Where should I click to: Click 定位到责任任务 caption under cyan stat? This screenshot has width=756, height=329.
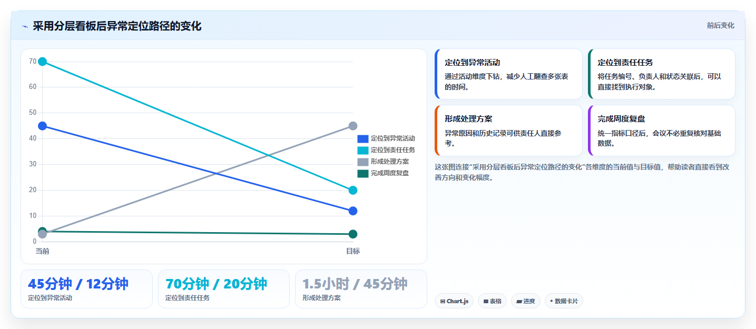click(x=188, y=298)
